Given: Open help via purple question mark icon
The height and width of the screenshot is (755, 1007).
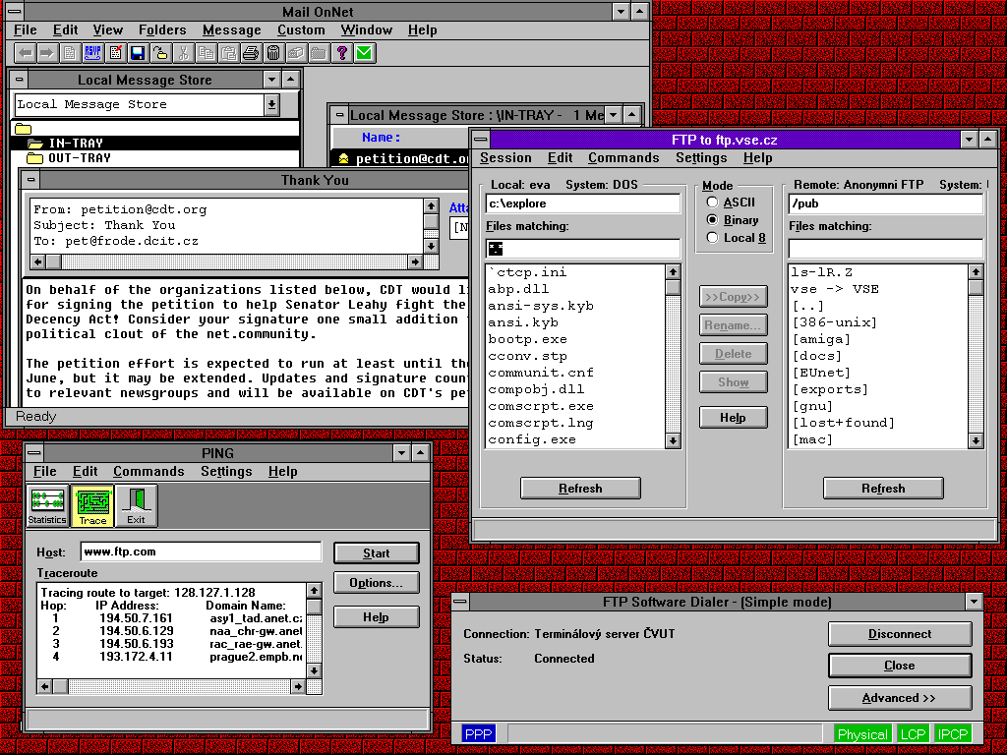Looking at the screenshot, I should pos(342,53).
